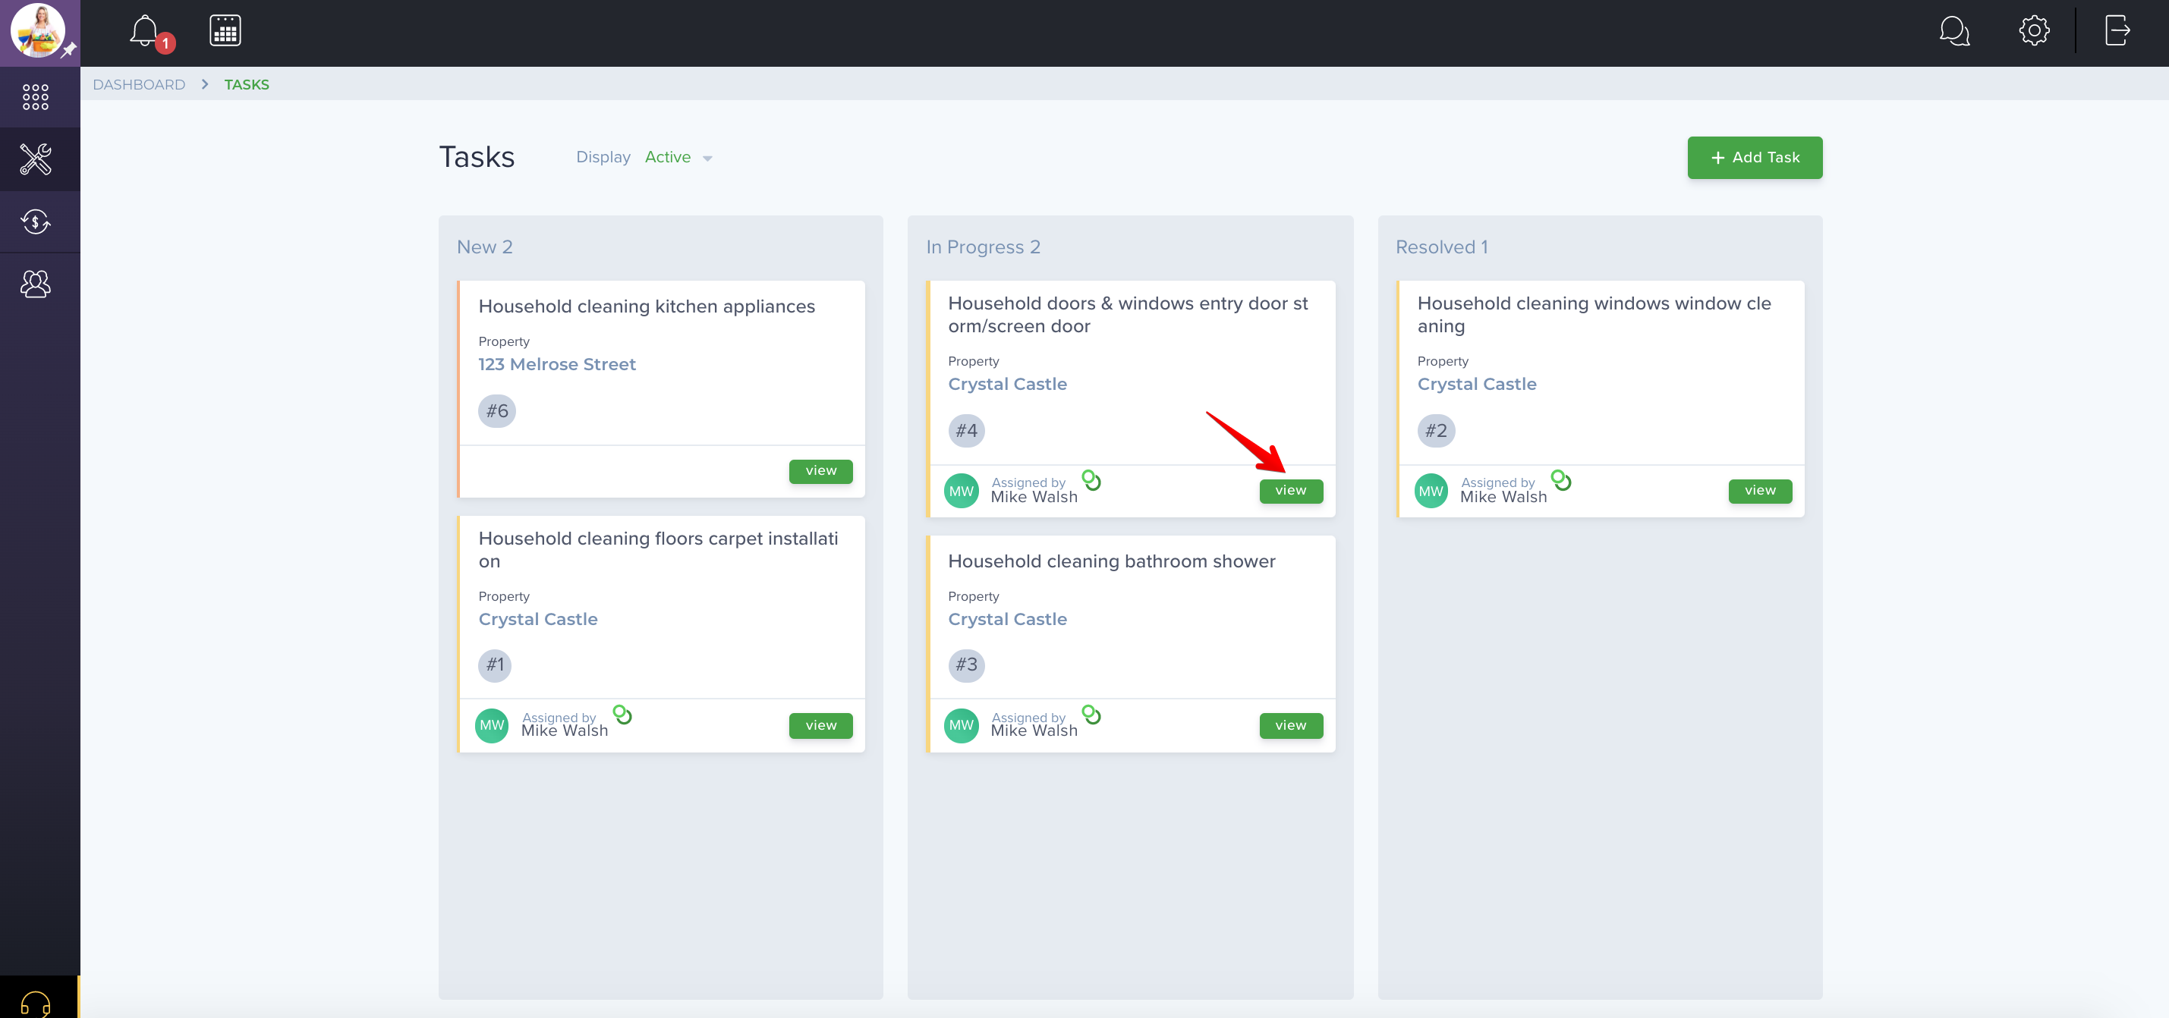Click the link icon on task #2
The height and width of the screenshot is (1018, 2169).
[x=1561, y=480]
